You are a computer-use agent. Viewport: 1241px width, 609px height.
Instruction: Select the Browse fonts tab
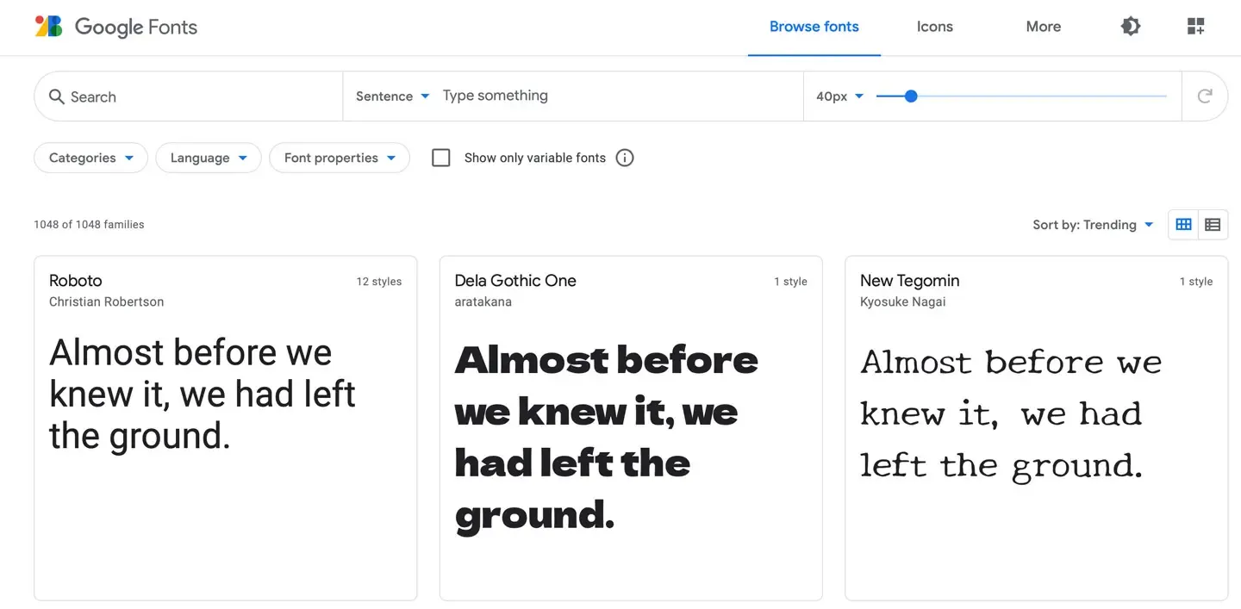coord(814,27)
